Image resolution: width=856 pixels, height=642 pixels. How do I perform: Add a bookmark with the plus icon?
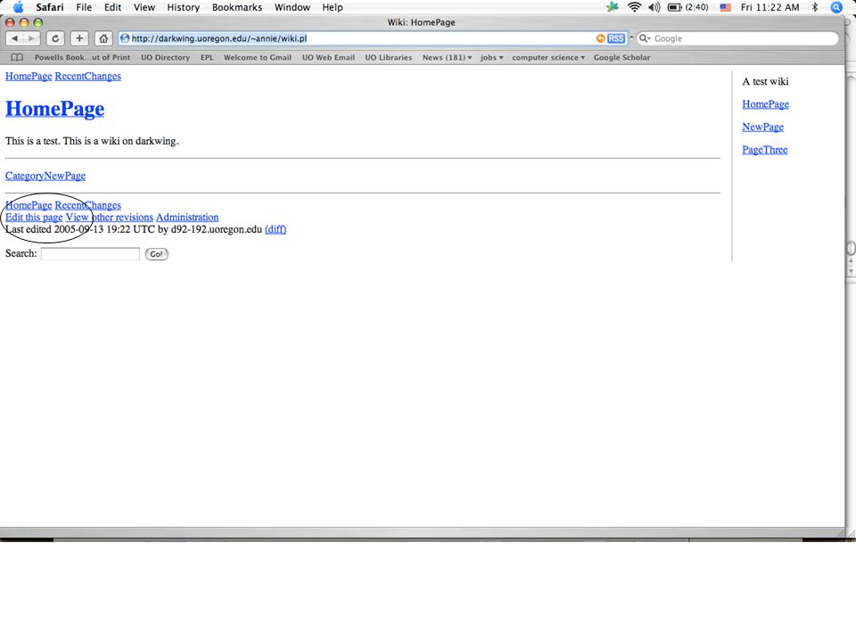79,38
